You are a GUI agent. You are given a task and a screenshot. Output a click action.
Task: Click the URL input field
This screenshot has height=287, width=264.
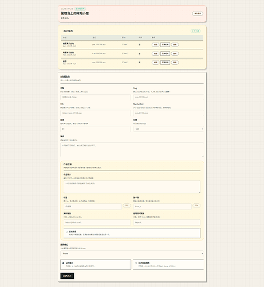coord(96,113)
